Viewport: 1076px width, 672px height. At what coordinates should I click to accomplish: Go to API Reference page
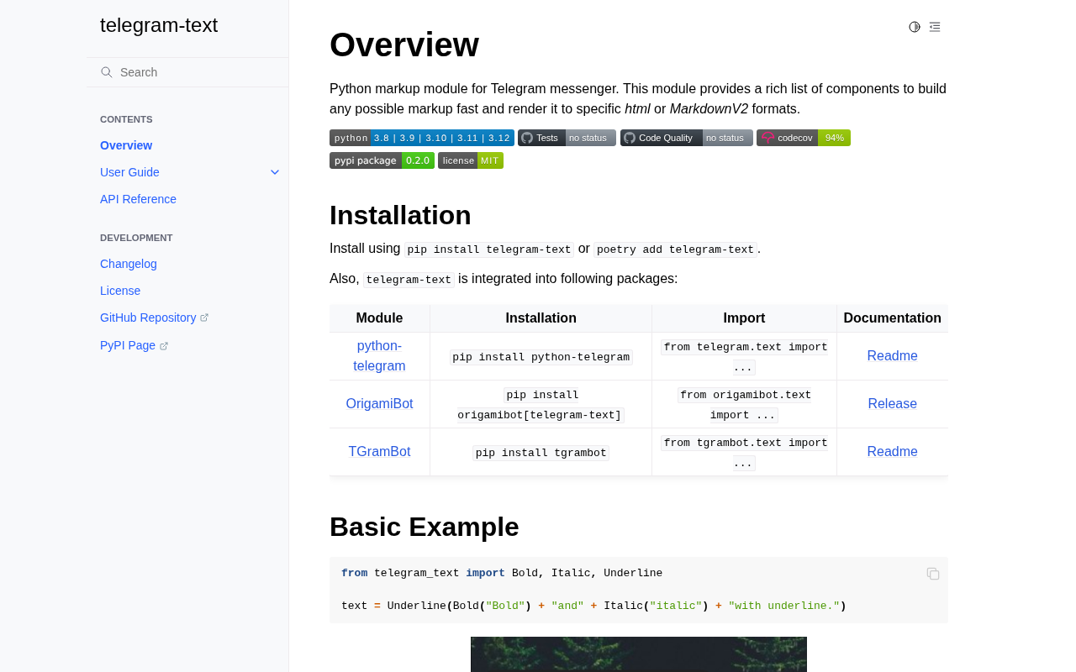[x=138, y=199]
